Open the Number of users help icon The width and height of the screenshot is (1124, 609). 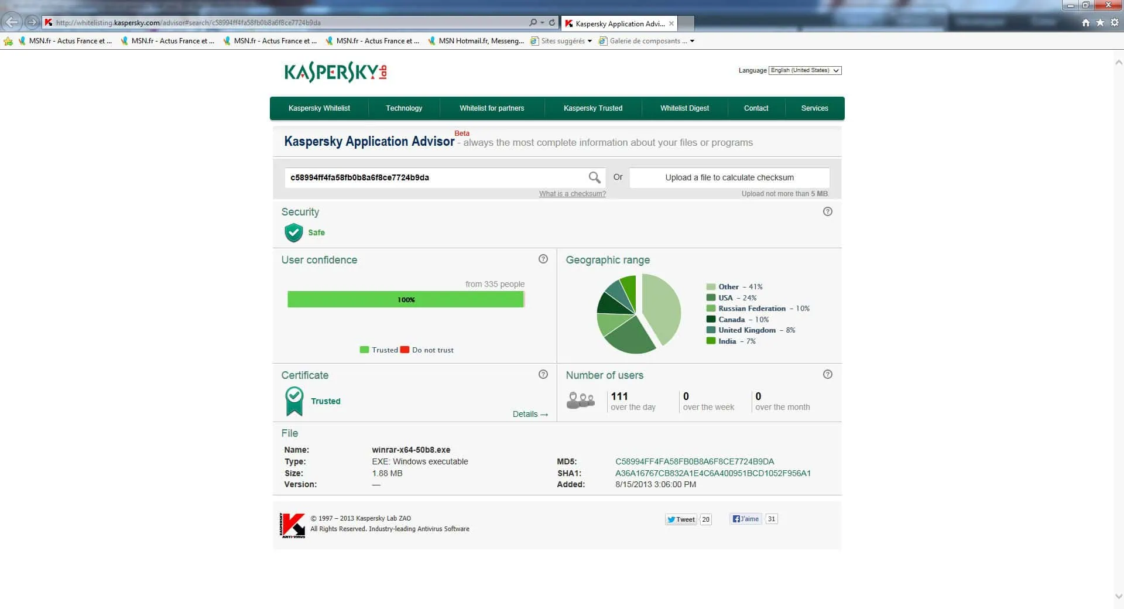(827, 375)
